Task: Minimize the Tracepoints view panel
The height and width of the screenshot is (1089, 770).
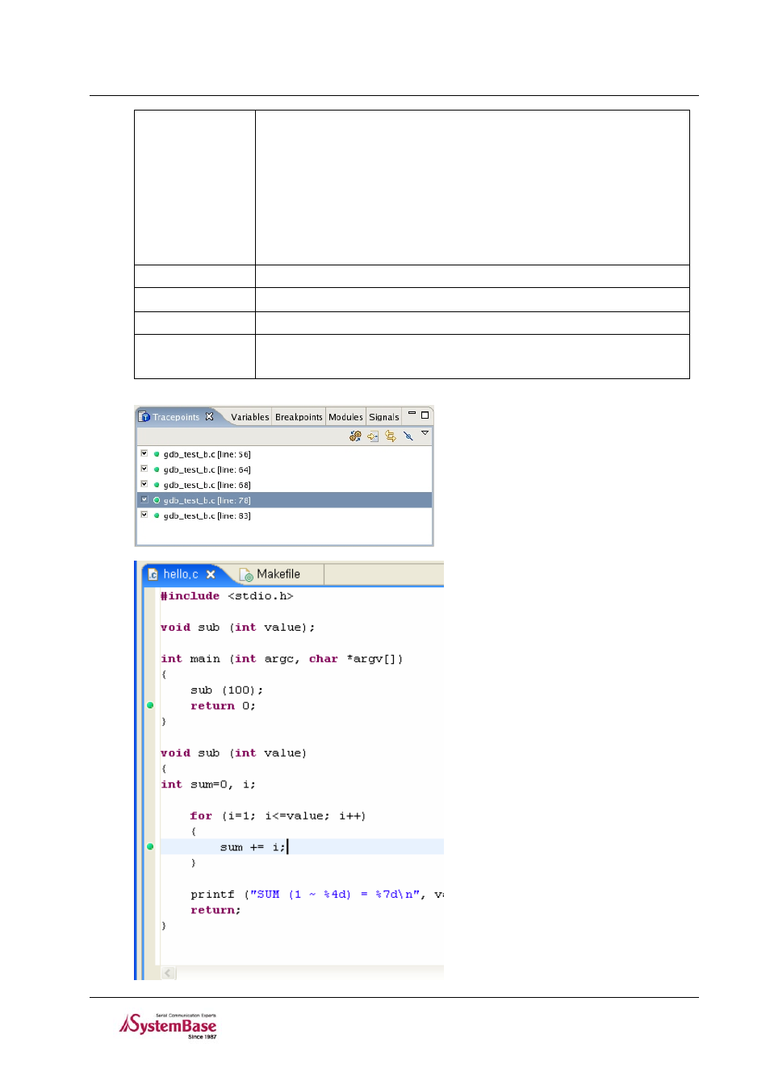Action: pos(412,414)
